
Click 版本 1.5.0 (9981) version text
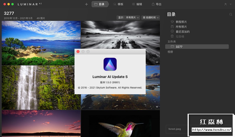pos(110,82)
